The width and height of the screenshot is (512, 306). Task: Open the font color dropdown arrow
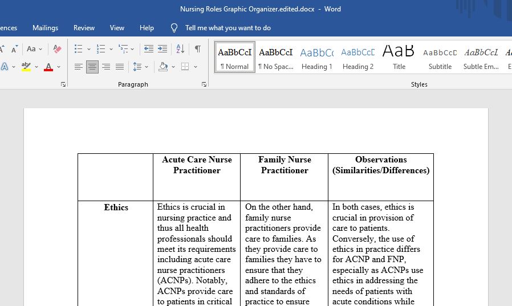pos(59,67)
